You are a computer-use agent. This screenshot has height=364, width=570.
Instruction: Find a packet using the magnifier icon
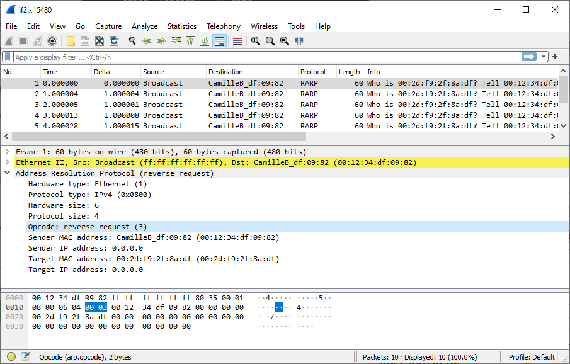[x=132, y=40]
